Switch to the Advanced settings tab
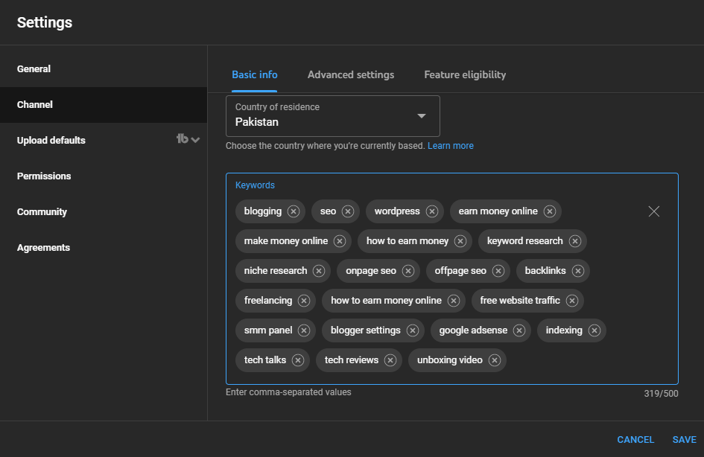Viewport: 704px width, 457px height. (351, 74)
